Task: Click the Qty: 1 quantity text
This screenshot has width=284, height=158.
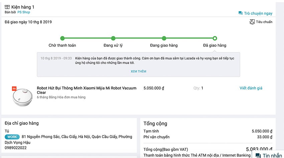Action: point(198,88)
